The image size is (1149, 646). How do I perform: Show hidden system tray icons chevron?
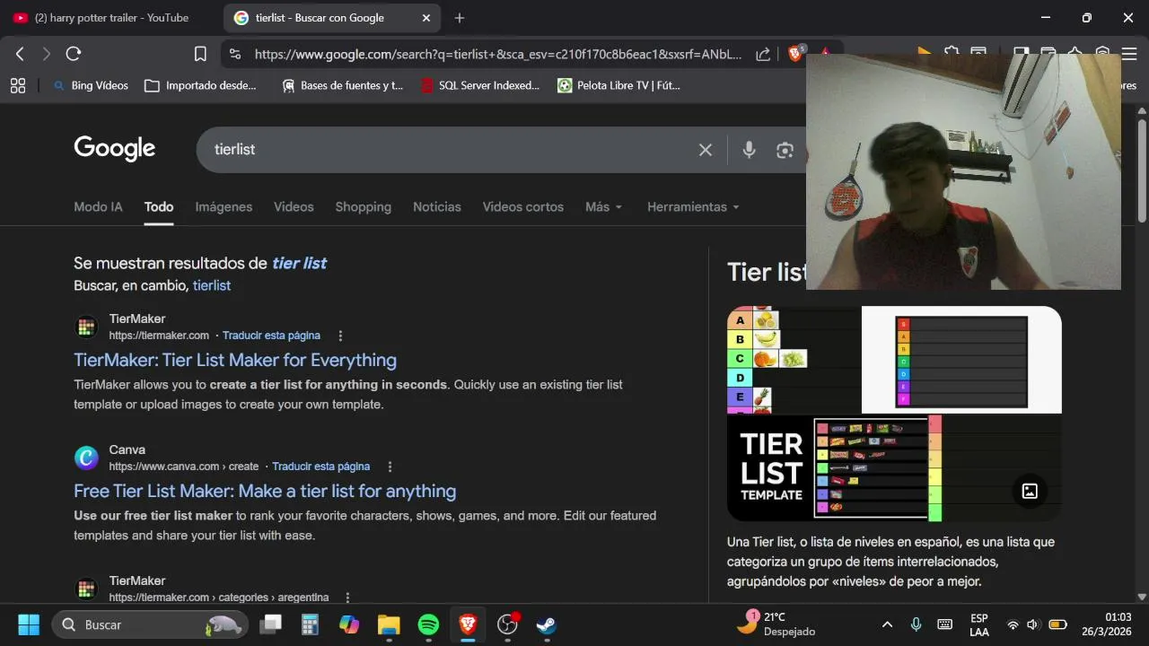pyautogui.click(x=887, y=624)
